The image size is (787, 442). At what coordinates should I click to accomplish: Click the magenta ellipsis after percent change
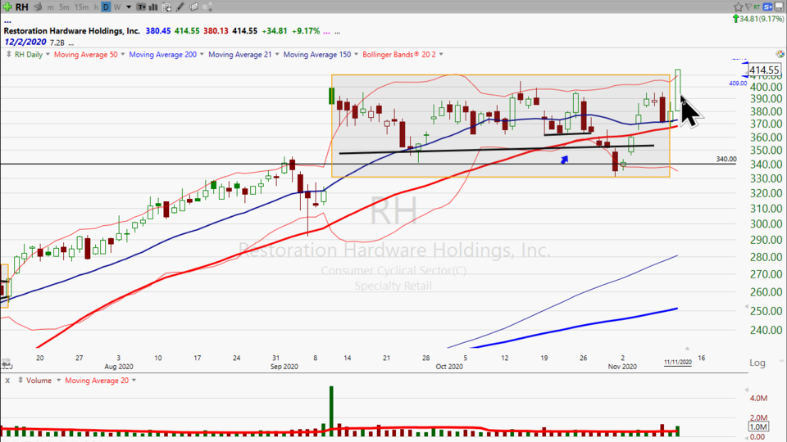tap(327, 32)
